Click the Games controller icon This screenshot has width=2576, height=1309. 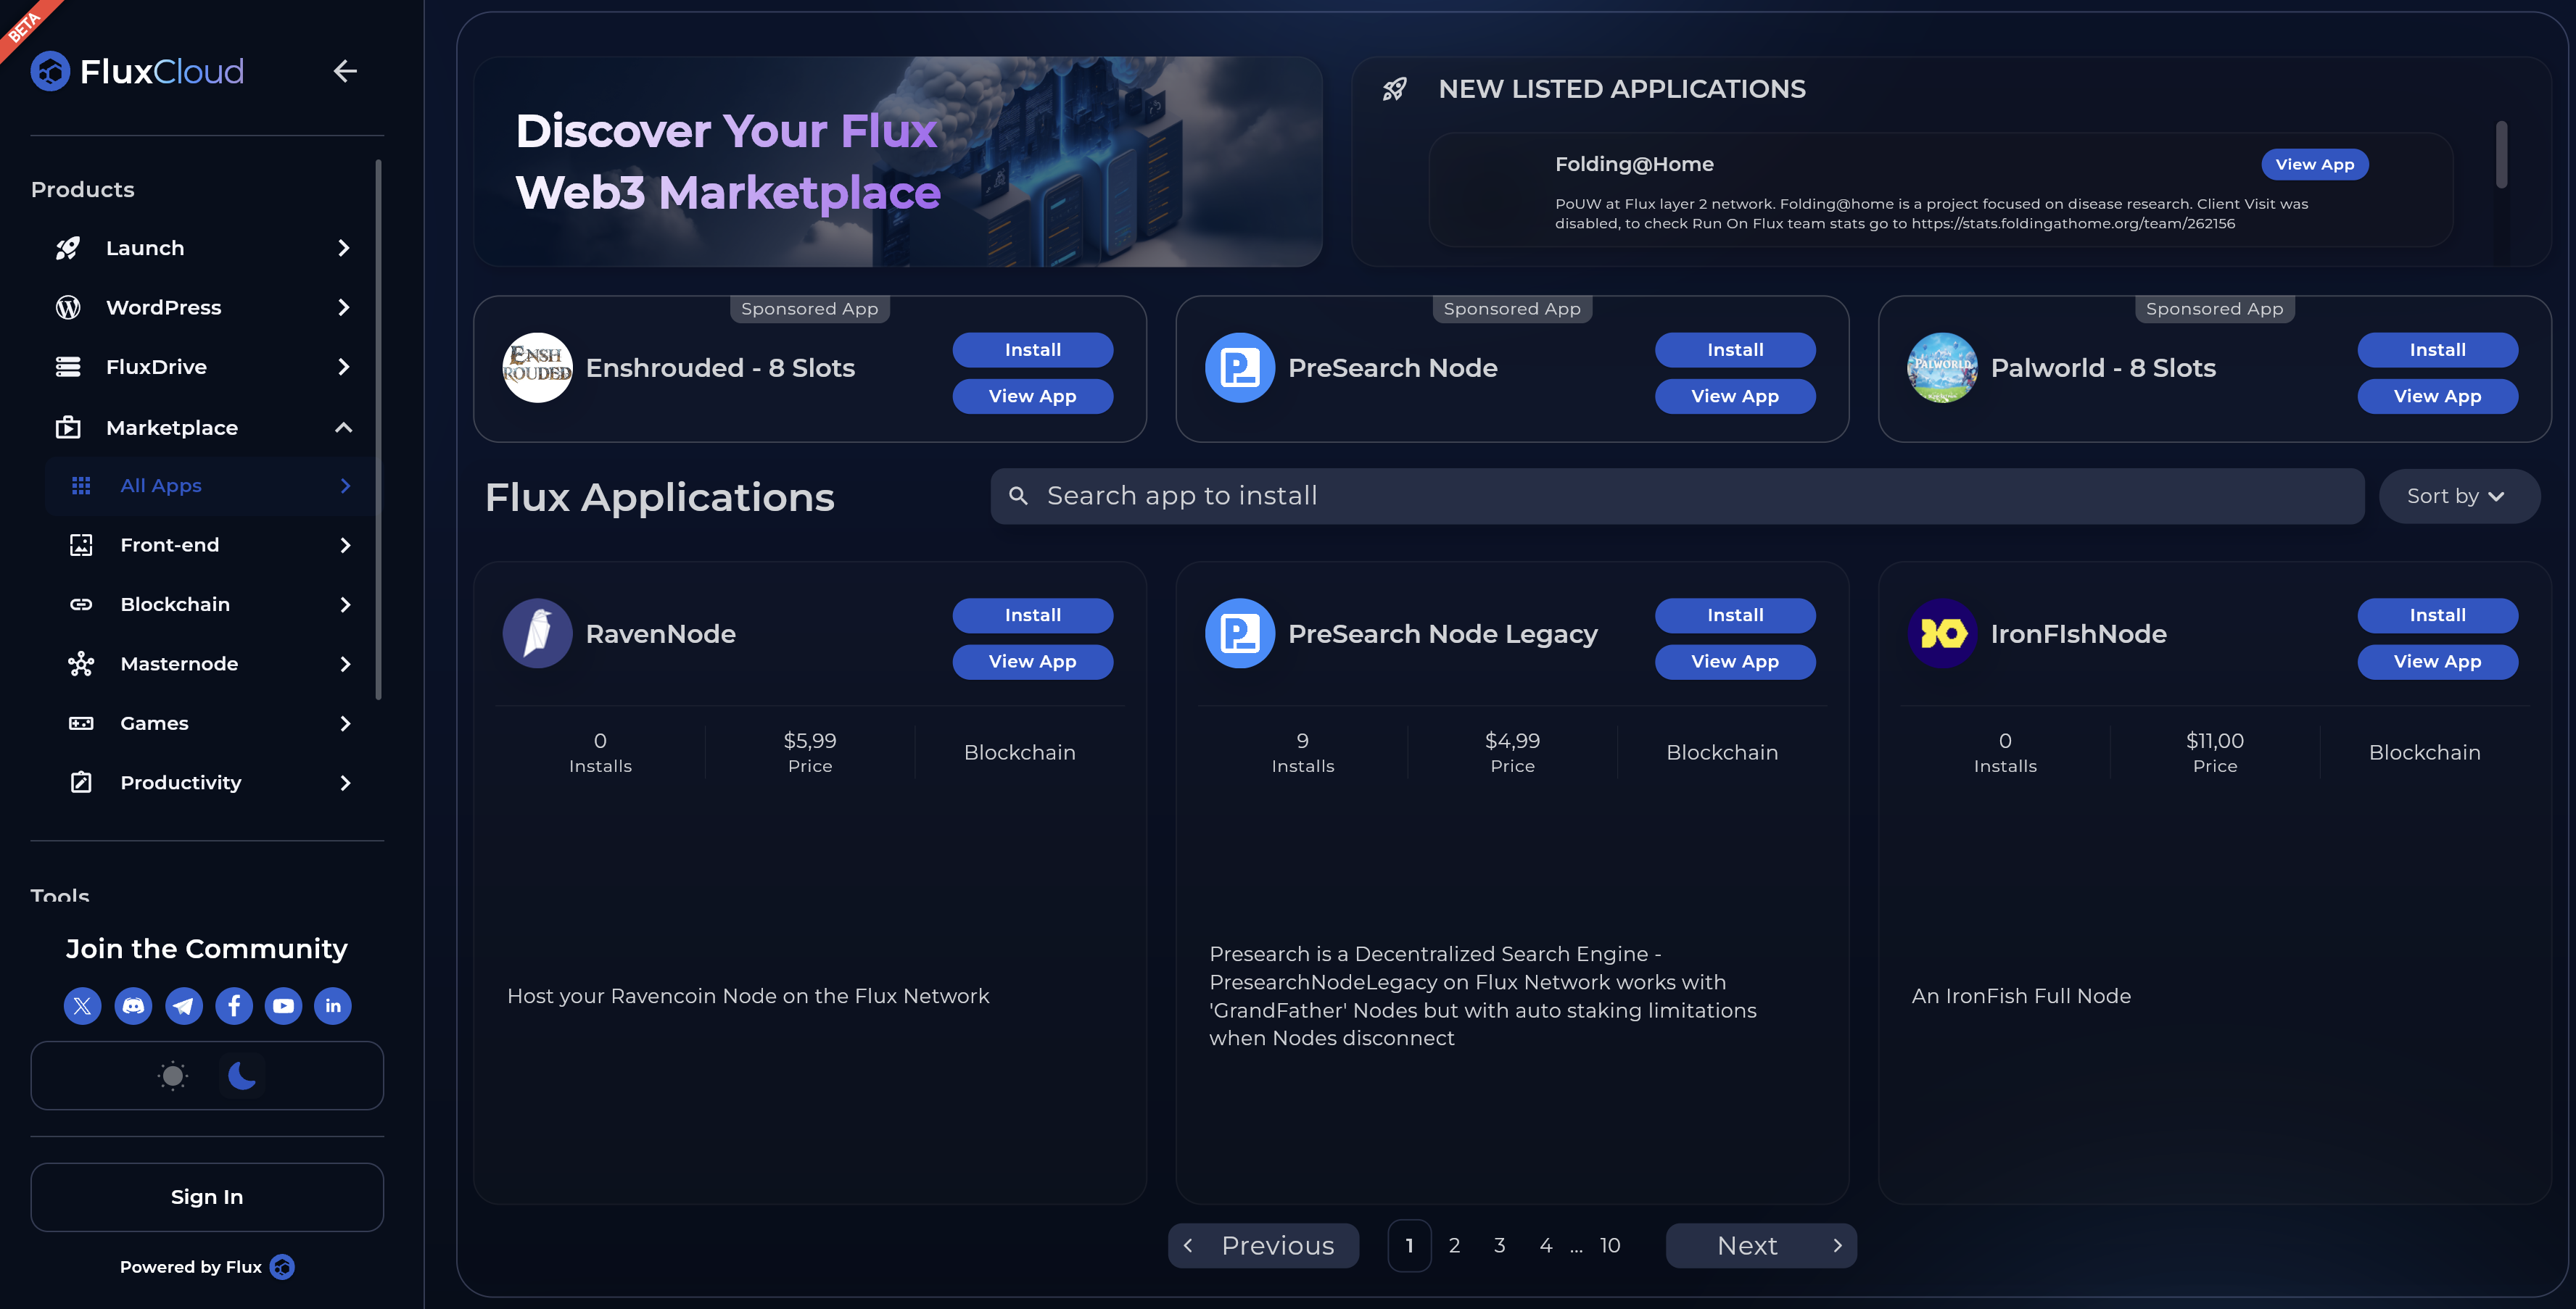pos(81,723)
